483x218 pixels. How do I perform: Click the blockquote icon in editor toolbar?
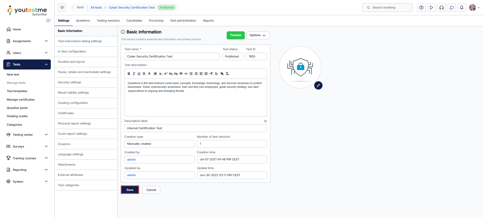[x=181, y=74]
